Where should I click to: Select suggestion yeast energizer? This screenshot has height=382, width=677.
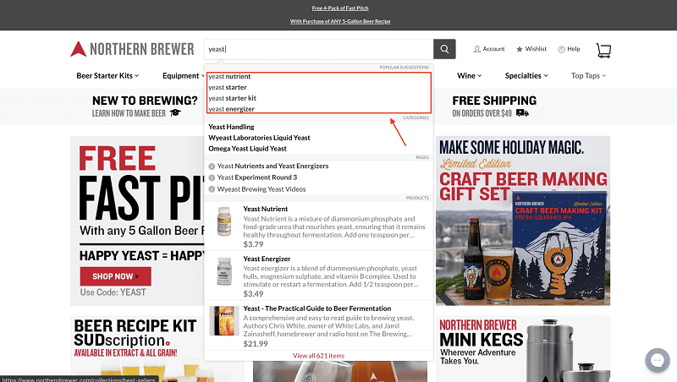coord(231,109)
